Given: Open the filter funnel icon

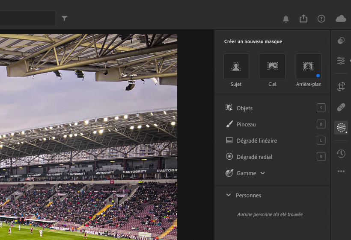Looking at the screenshot, I should point(64,18).
